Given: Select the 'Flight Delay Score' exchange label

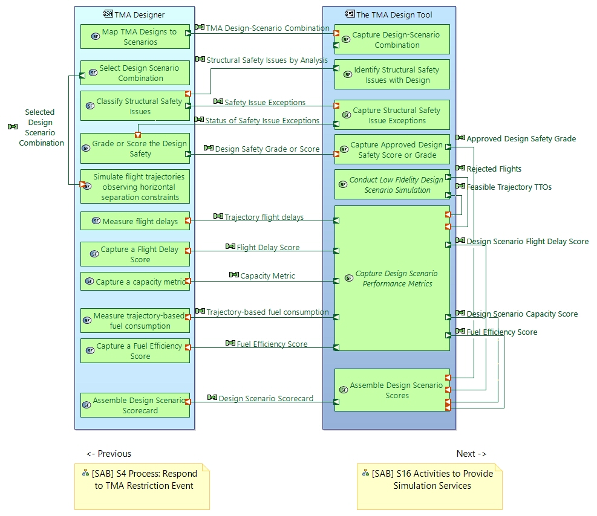Looking at the screenshot, I should point(268,248).
